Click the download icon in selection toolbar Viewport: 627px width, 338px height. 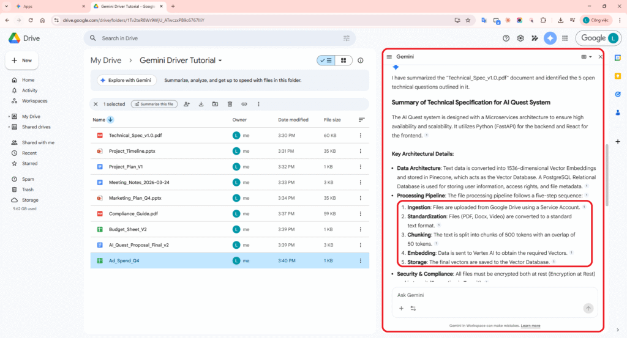click(x=201, y=104)
